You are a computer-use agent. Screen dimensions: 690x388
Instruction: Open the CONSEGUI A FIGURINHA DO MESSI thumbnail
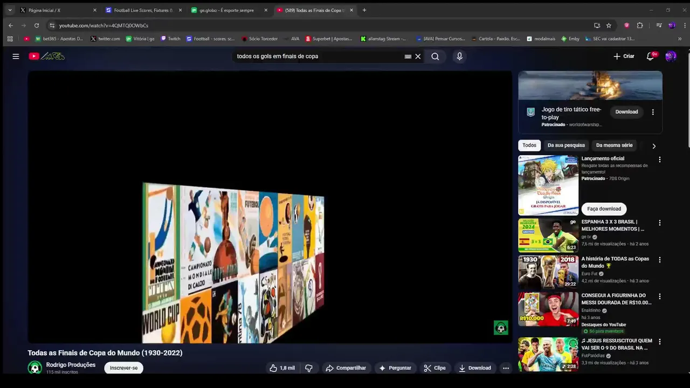coord(548,309)
